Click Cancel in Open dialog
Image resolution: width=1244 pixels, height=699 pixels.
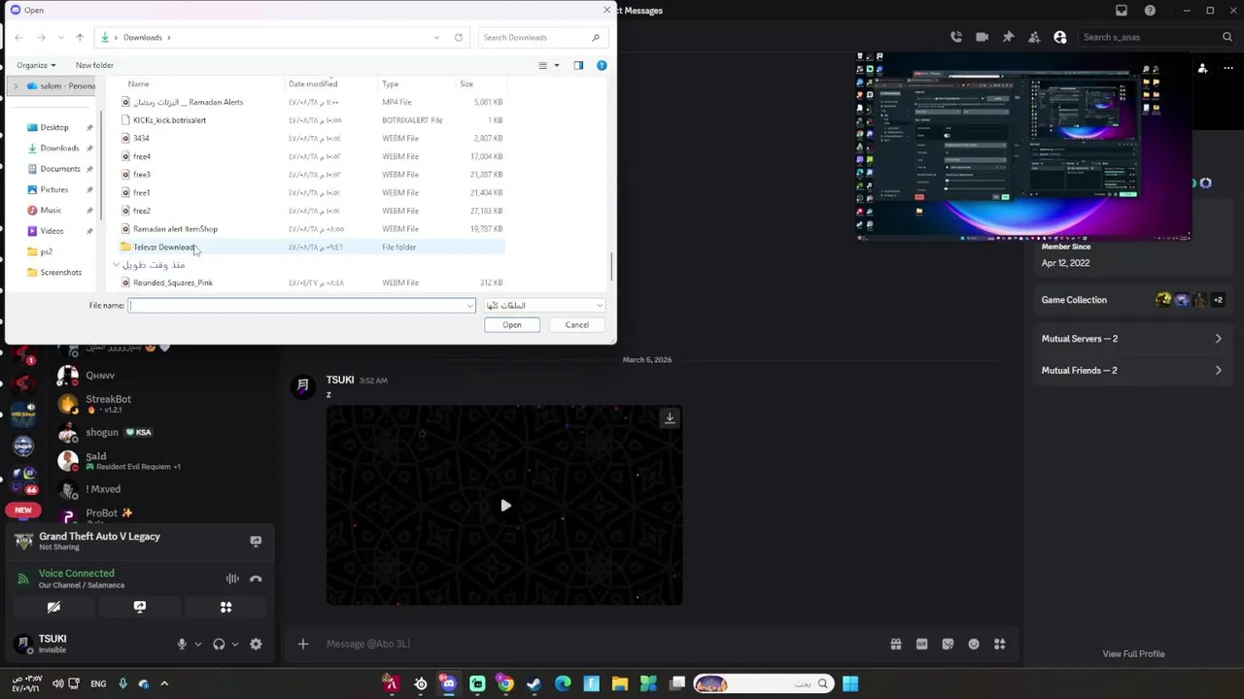(x=577, y=325)
